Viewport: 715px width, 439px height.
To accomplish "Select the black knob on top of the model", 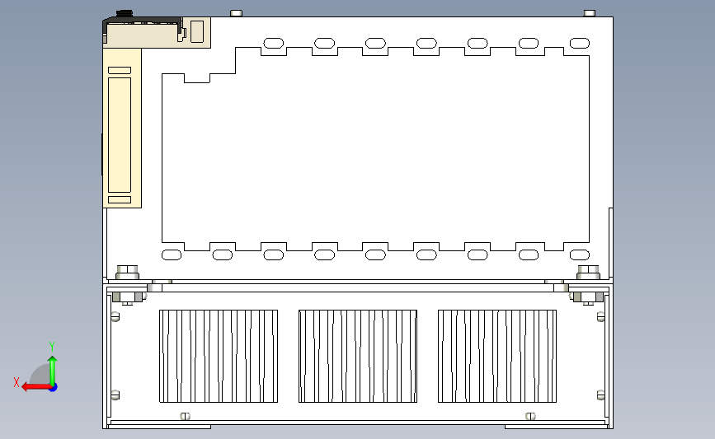I will (125, 14).
